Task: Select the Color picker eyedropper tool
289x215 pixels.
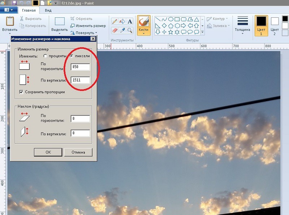Action: tap(122, 31)
